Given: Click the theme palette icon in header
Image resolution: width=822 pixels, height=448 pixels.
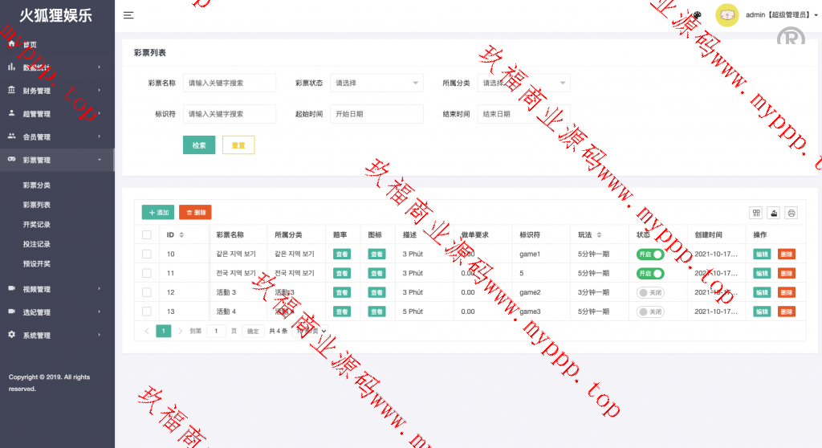Looking at the screenshot, I should [x=698, y=15].
